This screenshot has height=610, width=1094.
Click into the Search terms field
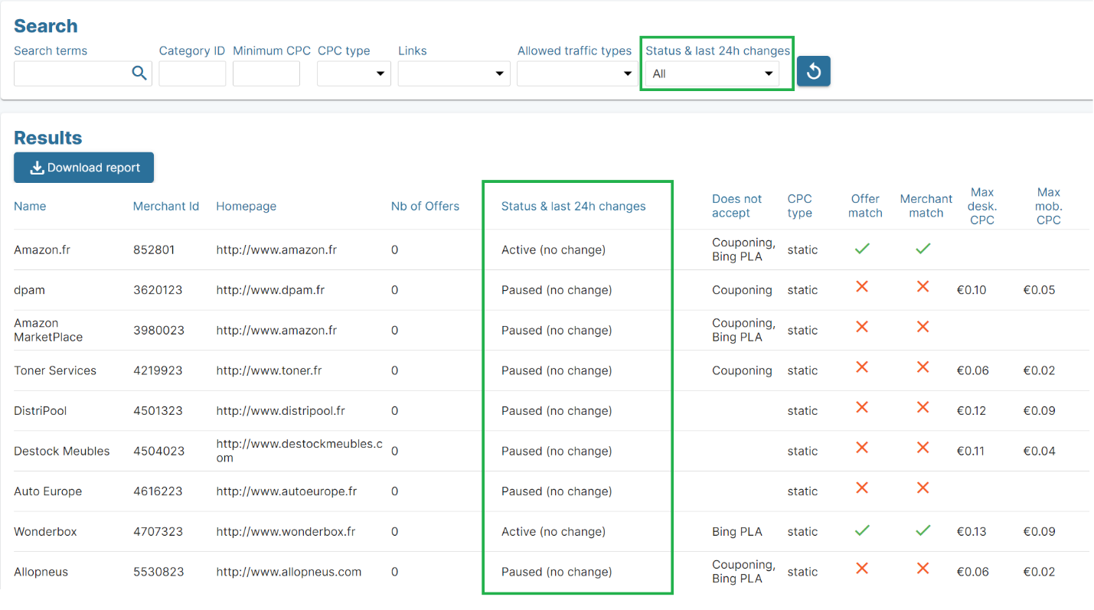click(72, 73)
